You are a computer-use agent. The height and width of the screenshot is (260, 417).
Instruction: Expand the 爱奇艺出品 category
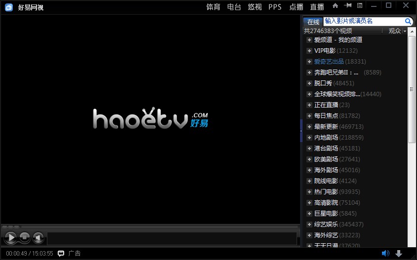coord(309,62)
